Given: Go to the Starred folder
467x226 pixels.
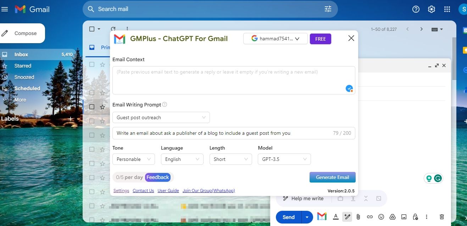Looking at the screenshot, I should pyautogui.click(x=23, y=66).
